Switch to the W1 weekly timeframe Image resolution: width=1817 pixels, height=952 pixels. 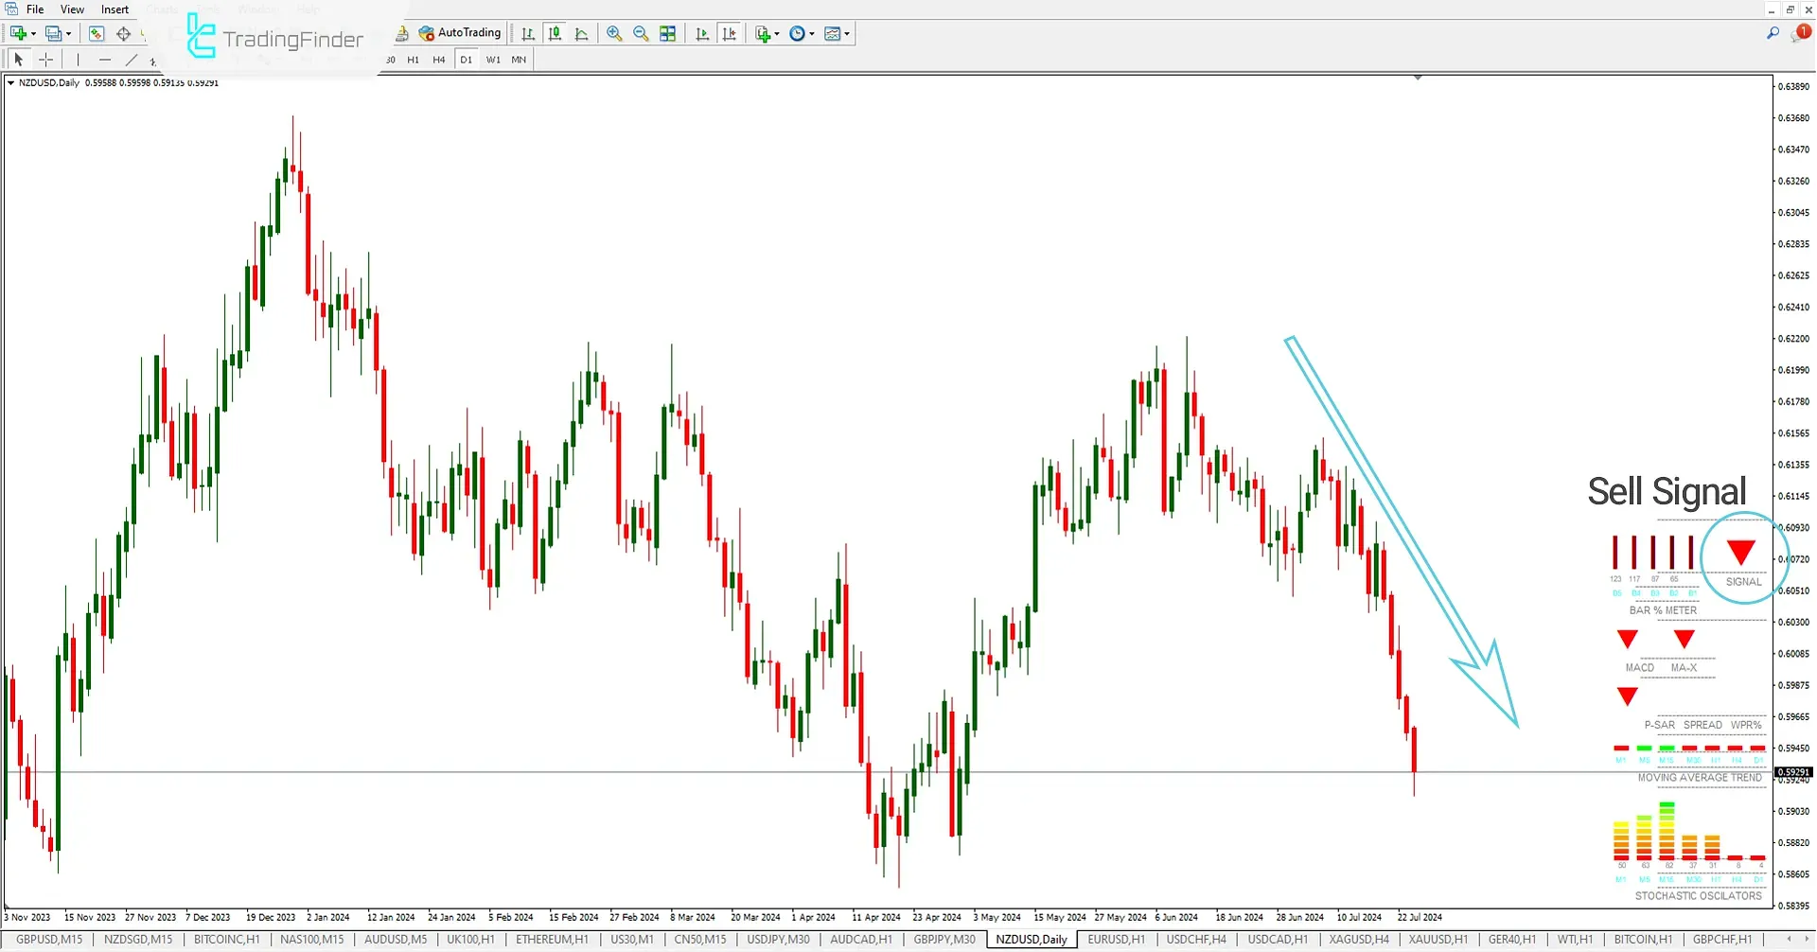pos(493,59)
